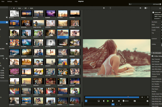Start playback with the green play button
This screenshot has width=162, height=107.
(x=108, y=101)
